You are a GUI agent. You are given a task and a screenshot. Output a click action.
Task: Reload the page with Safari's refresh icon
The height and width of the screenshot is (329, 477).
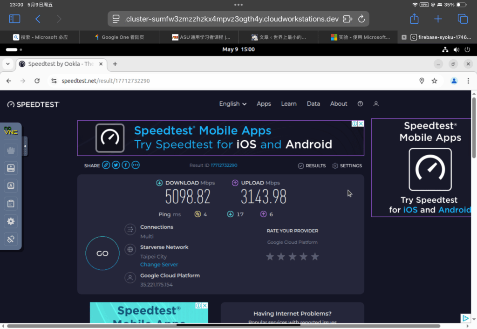click(x=361, y=19)
